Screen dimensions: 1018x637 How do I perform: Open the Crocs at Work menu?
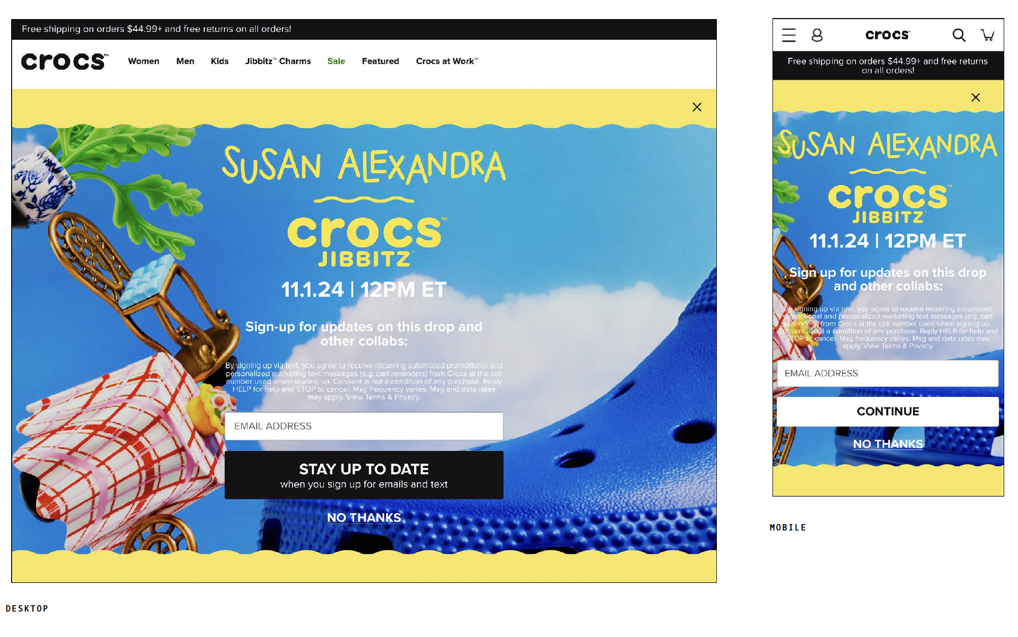[447, 61]
